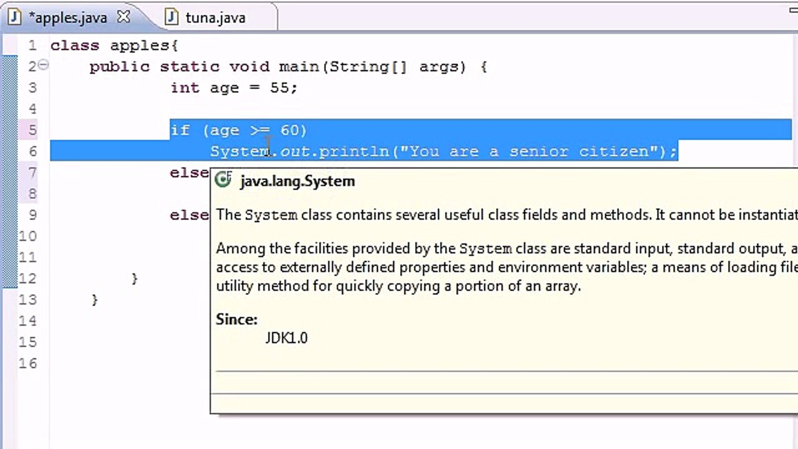This screenshot has width=798, height=449.
Task: Click the Java file icon on tuna.java tab
Action: click(x=171, y=17)
